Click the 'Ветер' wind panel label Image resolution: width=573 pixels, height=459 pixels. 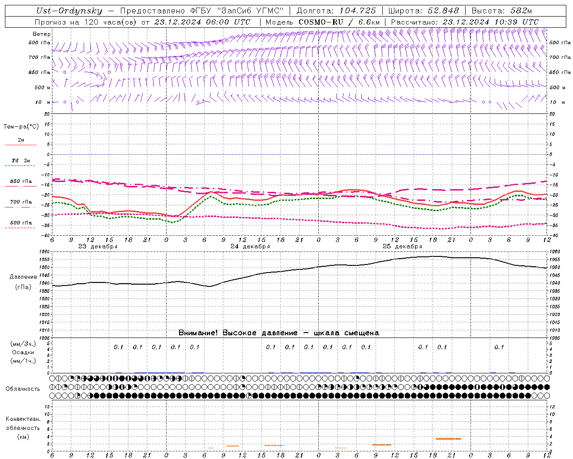(x=42, y=34)
